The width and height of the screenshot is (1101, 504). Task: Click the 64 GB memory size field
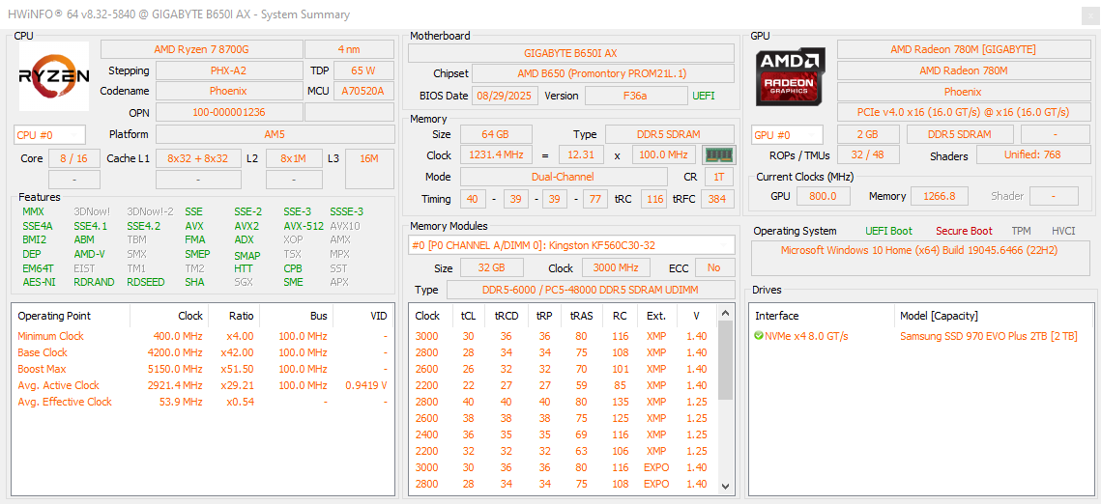496,134
